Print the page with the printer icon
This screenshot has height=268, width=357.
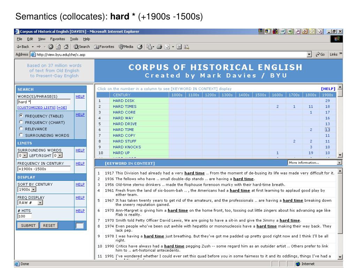pos(159,47)
